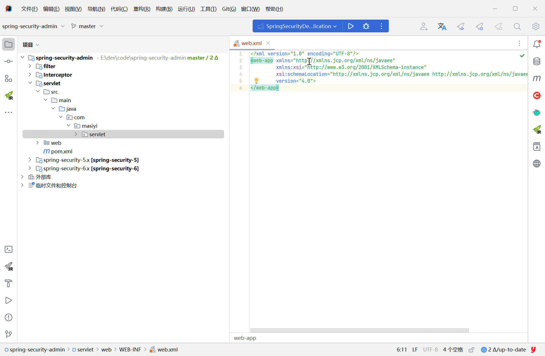Expand 临时文件和控制台 node
The height and width of the screenshot is (356, 545).
coord(22,185)
